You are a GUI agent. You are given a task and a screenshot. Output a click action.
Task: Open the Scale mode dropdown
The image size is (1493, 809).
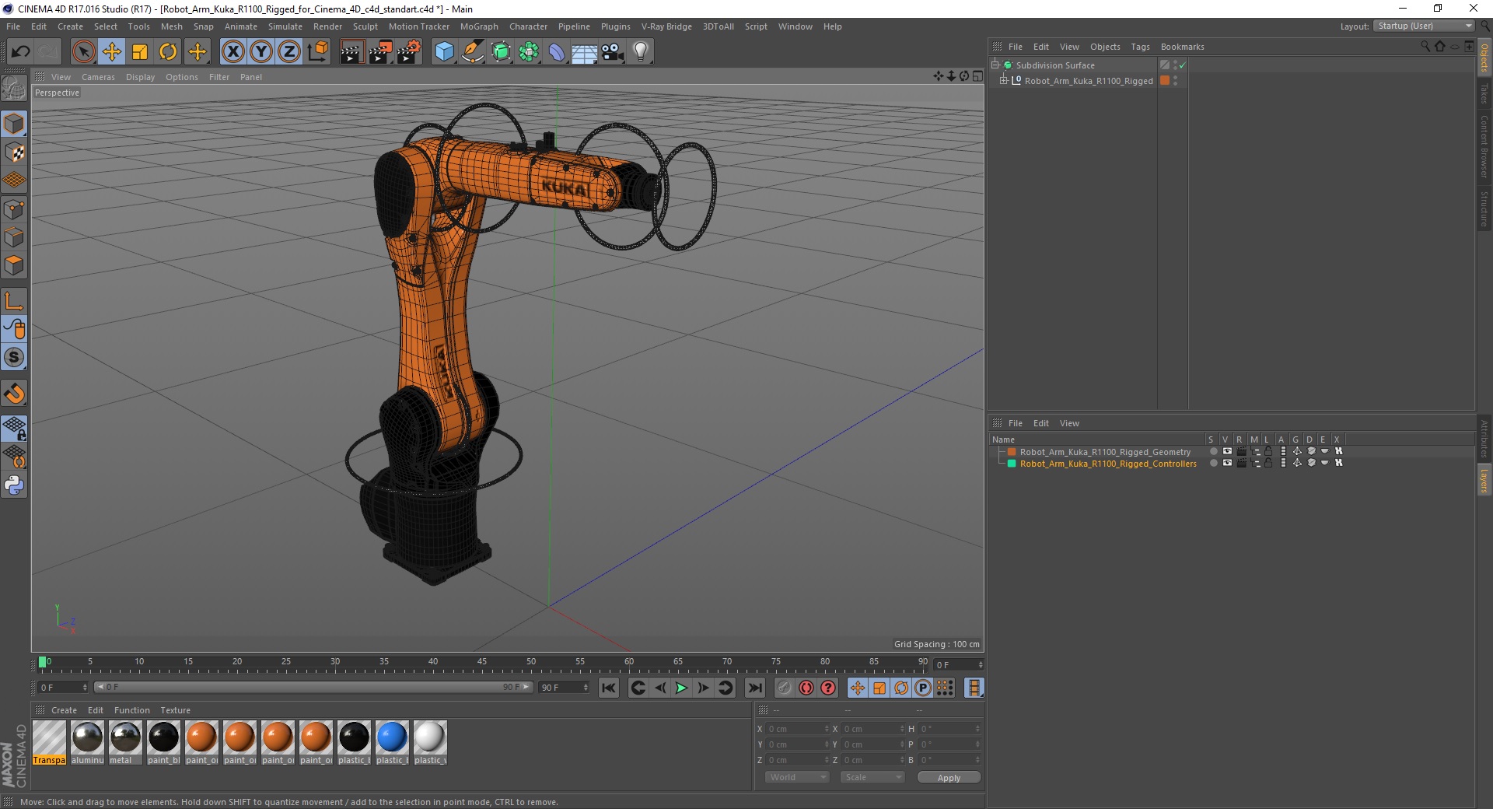pyautogui.click(x=872, y=777)
